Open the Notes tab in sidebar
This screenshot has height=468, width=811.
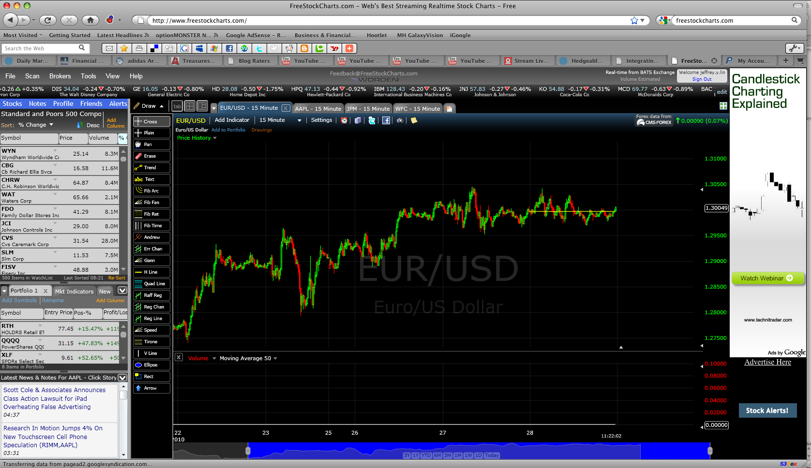click(38, 103)
